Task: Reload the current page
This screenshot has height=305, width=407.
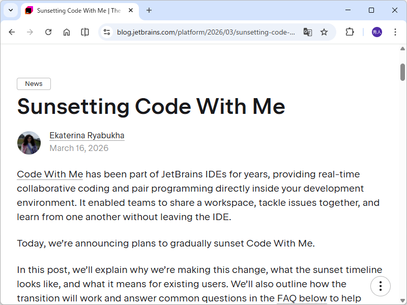Action: pyautogui.click(x=48, y=32)
